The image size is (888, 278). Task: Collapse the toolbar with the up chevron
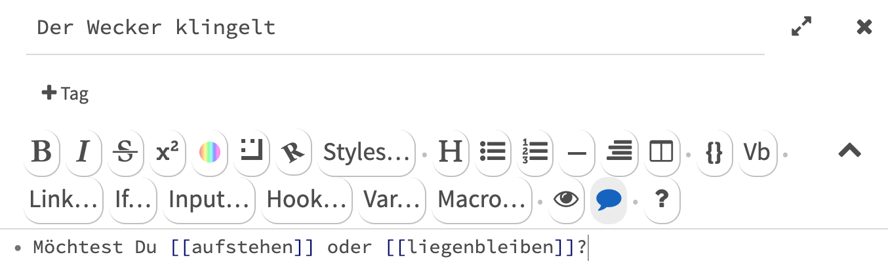tap(849, 151)
